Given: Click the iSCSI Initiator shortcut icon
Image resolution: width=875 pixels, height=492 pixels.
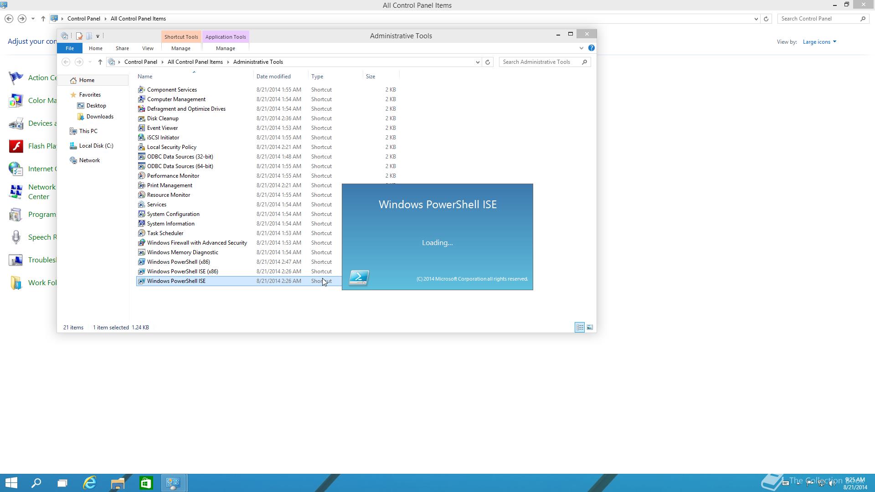Looking at the screenshot, I should pos(141,138).
